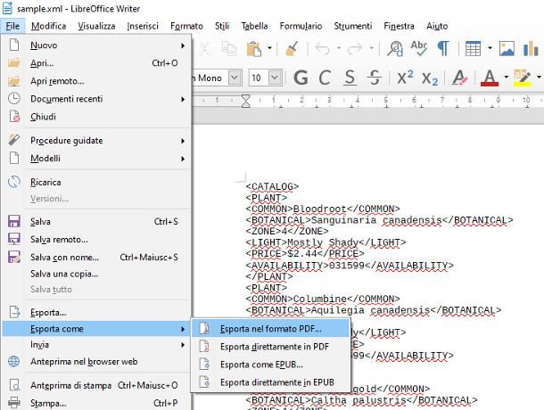This screenshot has height=410, width=544.
Task: Click the Cut scissors icon
Action: click(205, 48)
